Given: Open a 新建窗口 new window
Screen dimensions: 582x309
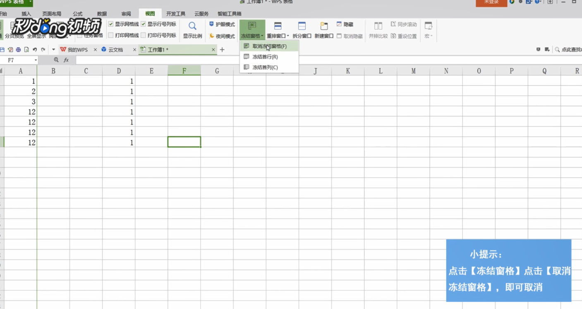Looking at the screenshot, I should 324,30.
